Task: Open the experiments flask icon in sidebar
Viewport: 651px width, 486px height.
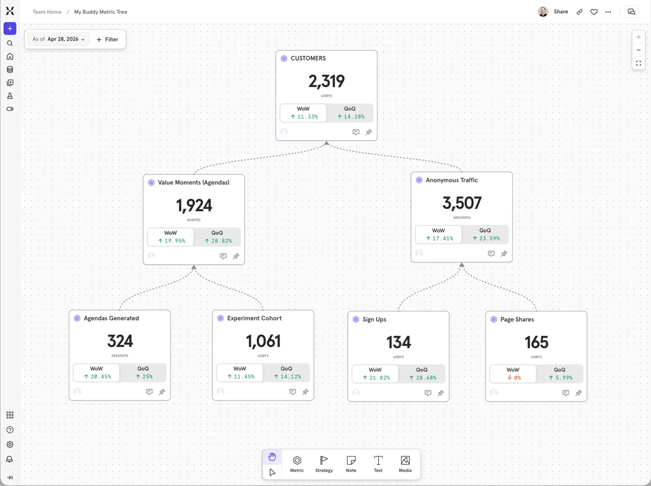Action: coord(10,96)
